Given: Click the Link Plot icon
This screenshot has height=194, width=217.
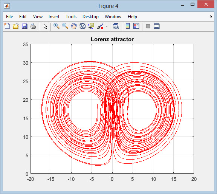Looking at the screenshot, I should 116,26.
